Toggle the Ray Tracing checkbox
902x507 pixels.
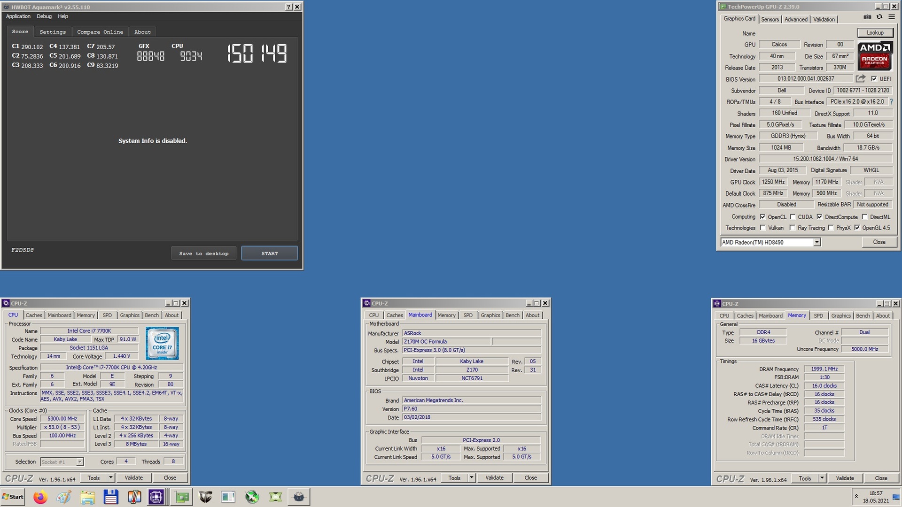(x=793, y=228)
